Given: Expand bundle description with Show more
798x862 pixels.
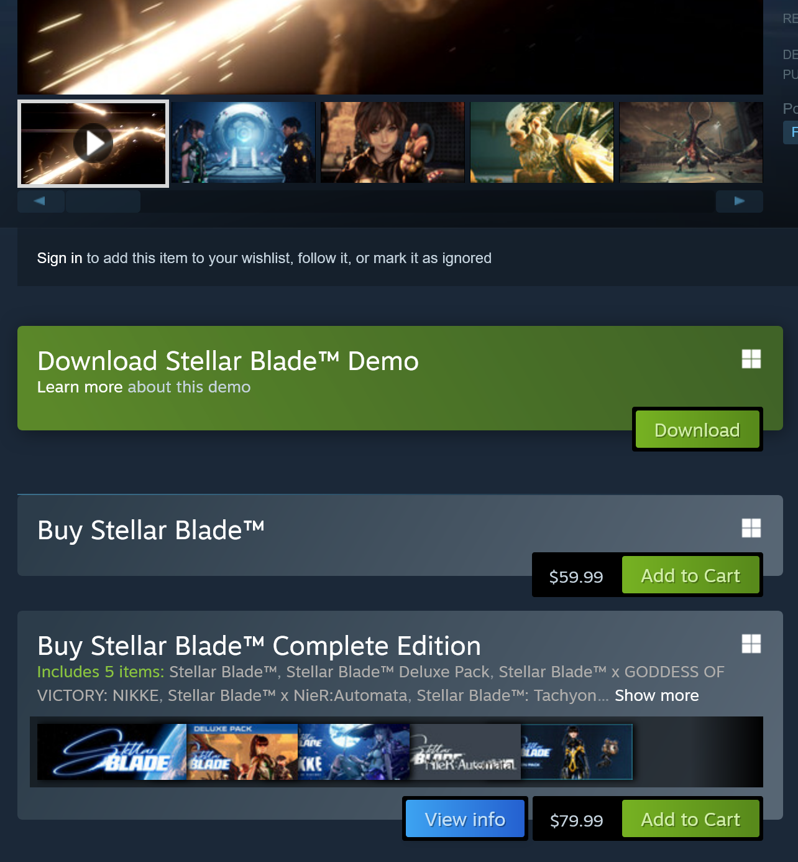Looking at the screenshot, I should pos(657,695).
